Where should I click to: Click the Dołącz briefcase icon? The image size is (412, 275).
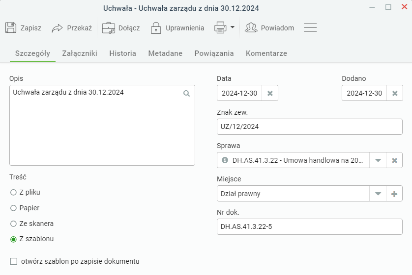click(108, 28)
